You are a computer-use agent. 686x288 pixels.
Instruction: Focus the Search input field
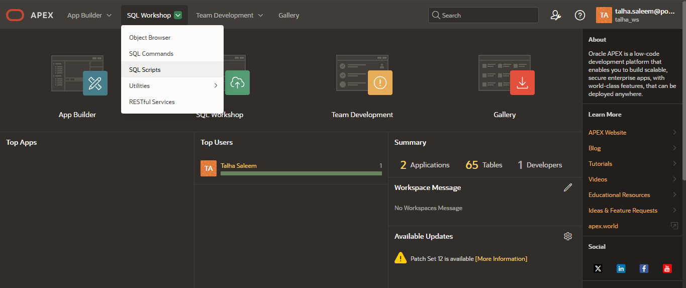pyautogui.click(x=483, y=15)
